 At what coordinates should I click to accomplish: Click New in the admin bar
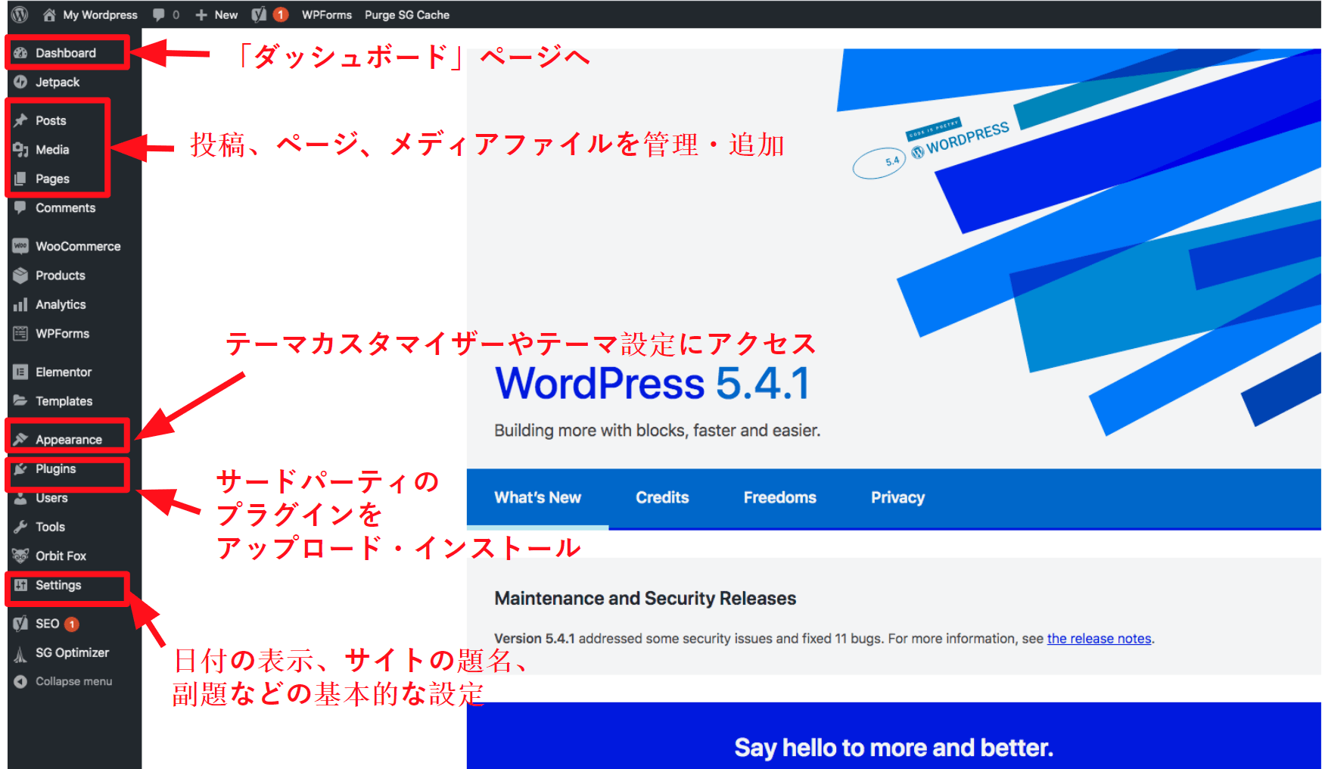point(226,14)
